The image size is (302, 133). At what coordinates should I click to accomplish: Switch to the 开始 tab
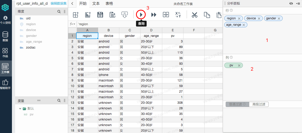[x=83, y=3]
